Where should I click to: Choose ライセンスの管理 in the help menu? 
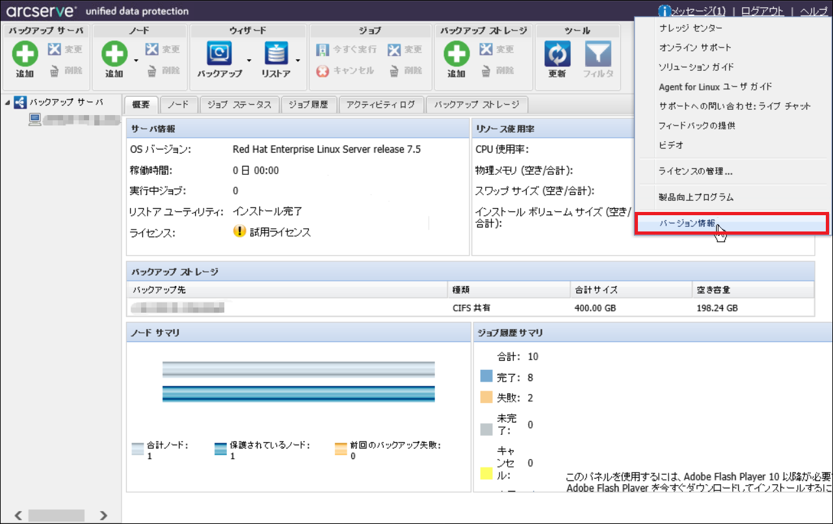pyautogui.click(x=695, y=172)
